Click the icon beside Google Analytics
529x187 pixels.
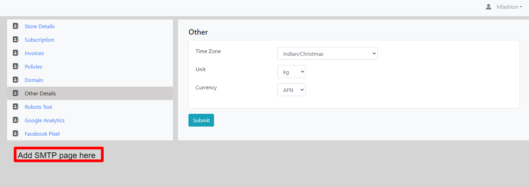(16, 120)
